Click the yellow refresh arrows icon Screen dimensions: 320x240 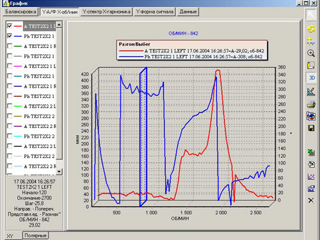pyautogui.click(x=311, y=29)
